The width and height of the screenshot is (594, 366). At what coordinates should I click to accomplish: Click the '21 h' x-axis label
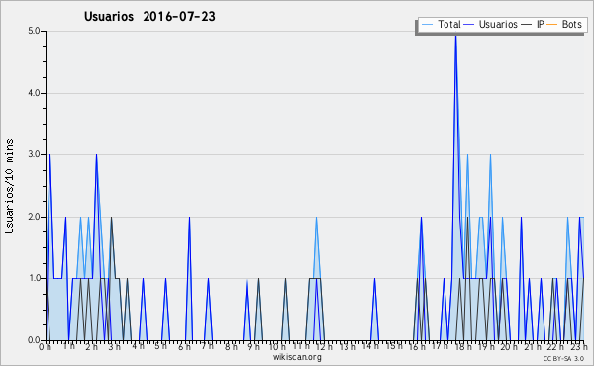tap(533, 347)
